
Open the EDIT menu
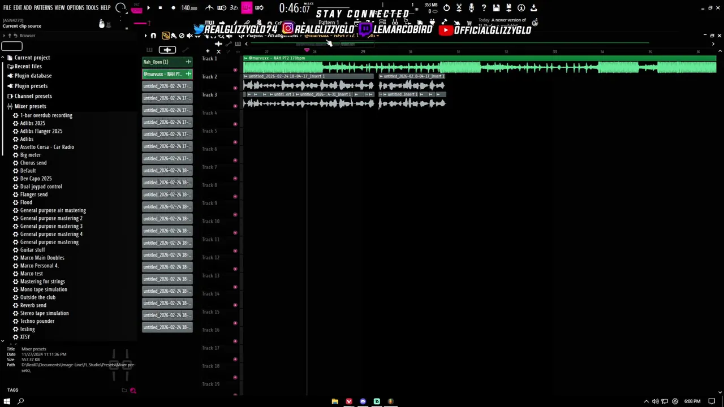tap(18, 8)
